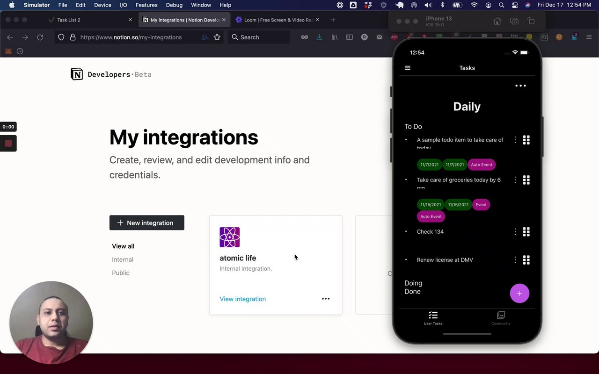Screen dimensions: 599x374
Task: Click the browser Search field
Action: click(x=259, y=37)
